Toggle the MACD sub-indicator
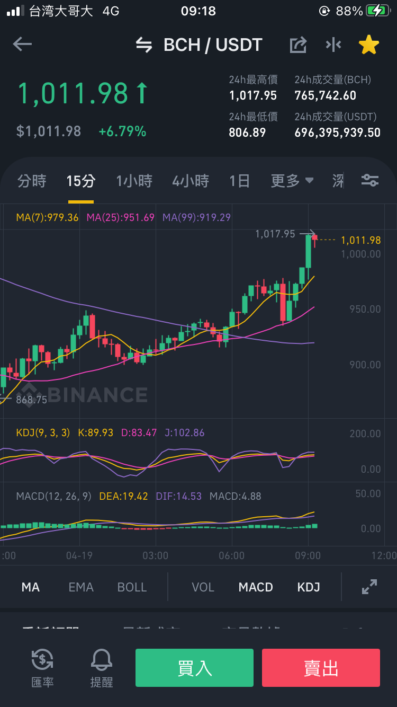397x707 pixels. 256,587
